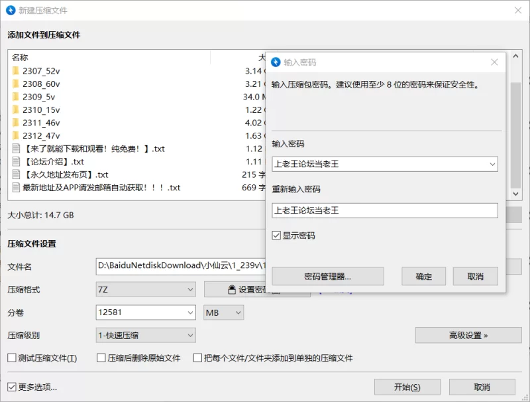Click the folder icon of 2309_5v

click(15, 97)
